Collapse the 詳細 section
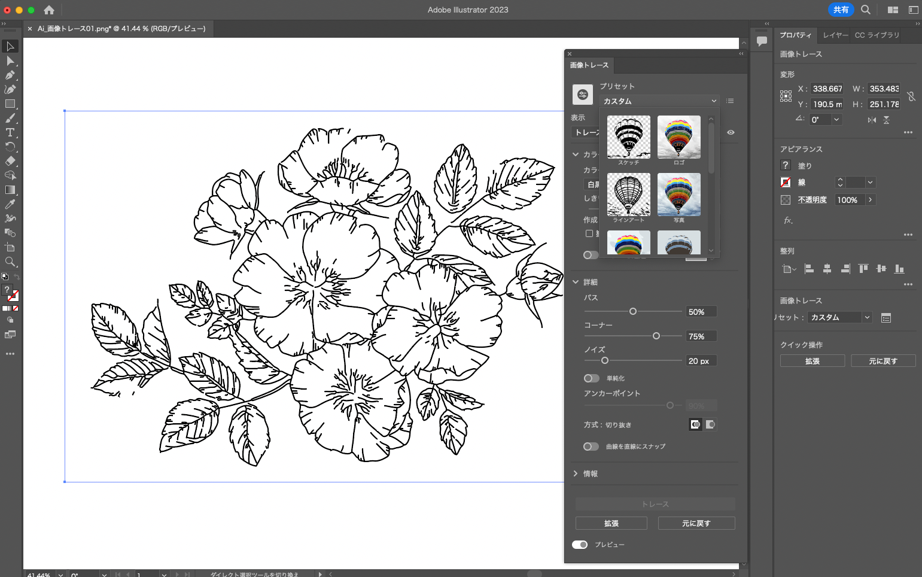922x577 pixels. (x=576, y=282)
